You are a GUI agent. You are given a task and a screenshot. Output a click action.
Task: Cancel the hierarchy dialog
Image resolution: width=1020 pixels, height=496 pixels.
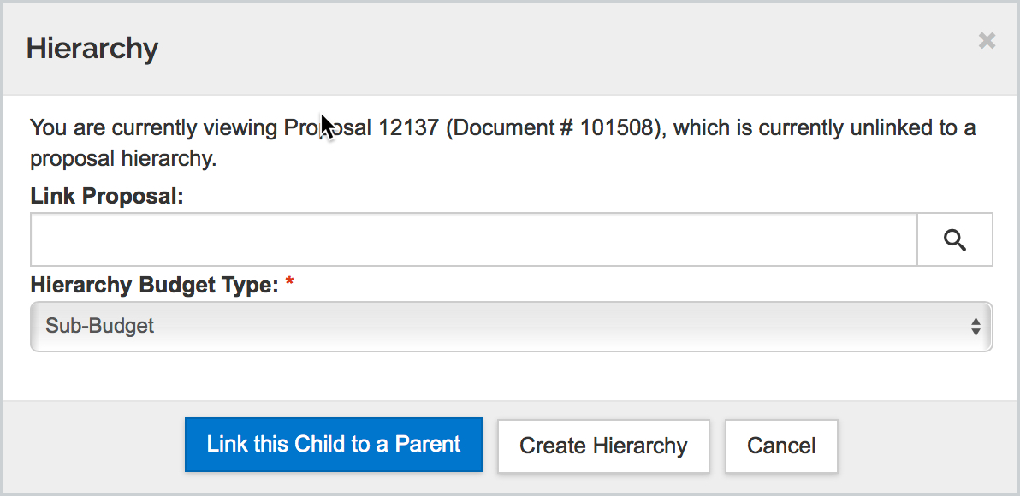[781, 446]
